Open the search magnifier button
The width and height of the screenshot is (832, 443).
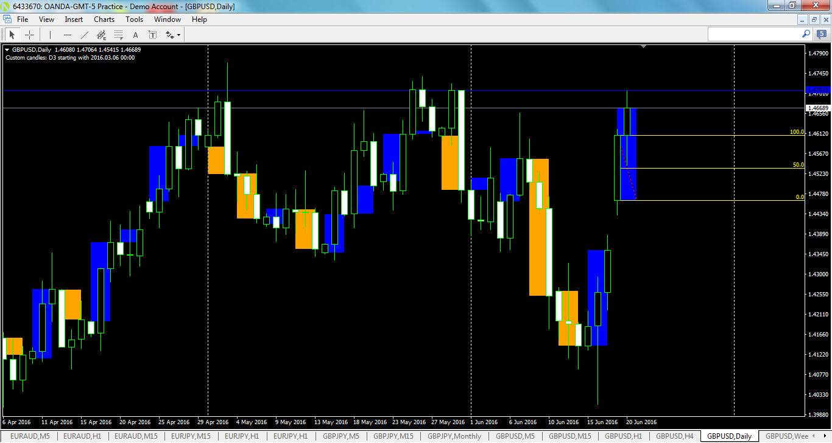pyautogui.click(x=806, y=34)
